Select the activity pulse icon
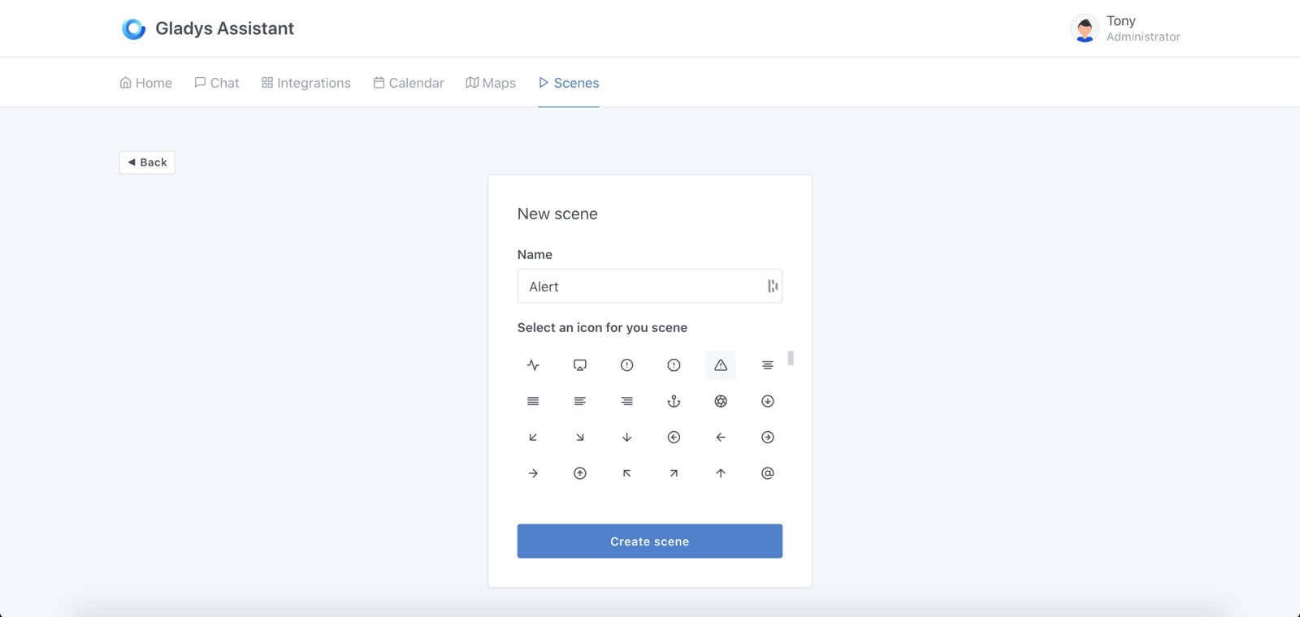This screenshot has width=1300, height=617. 533,365
